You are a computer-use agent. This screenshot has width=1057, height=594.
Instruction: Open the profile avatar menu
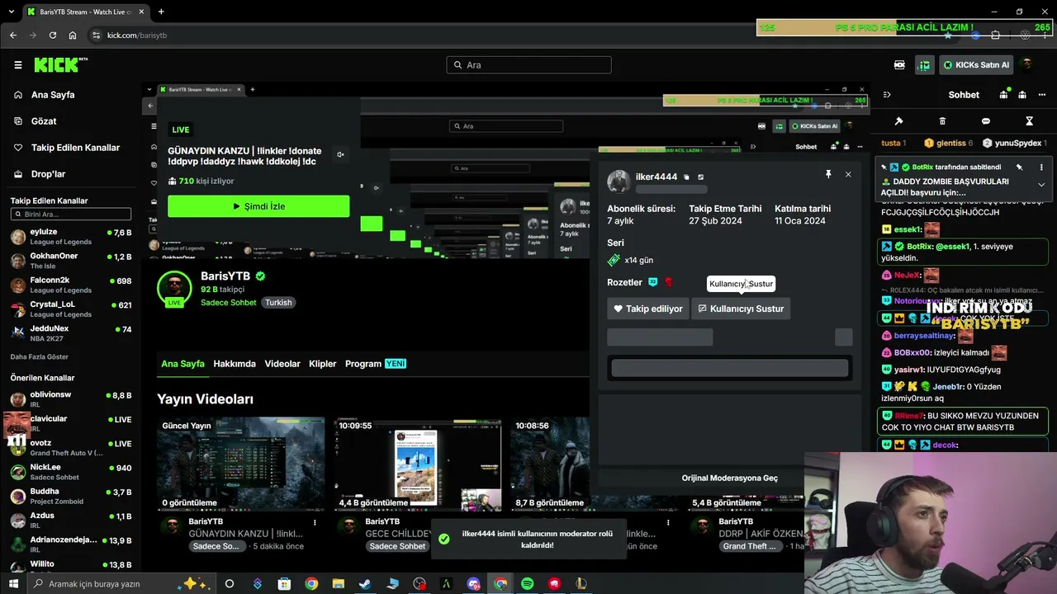coord(1026,65)
